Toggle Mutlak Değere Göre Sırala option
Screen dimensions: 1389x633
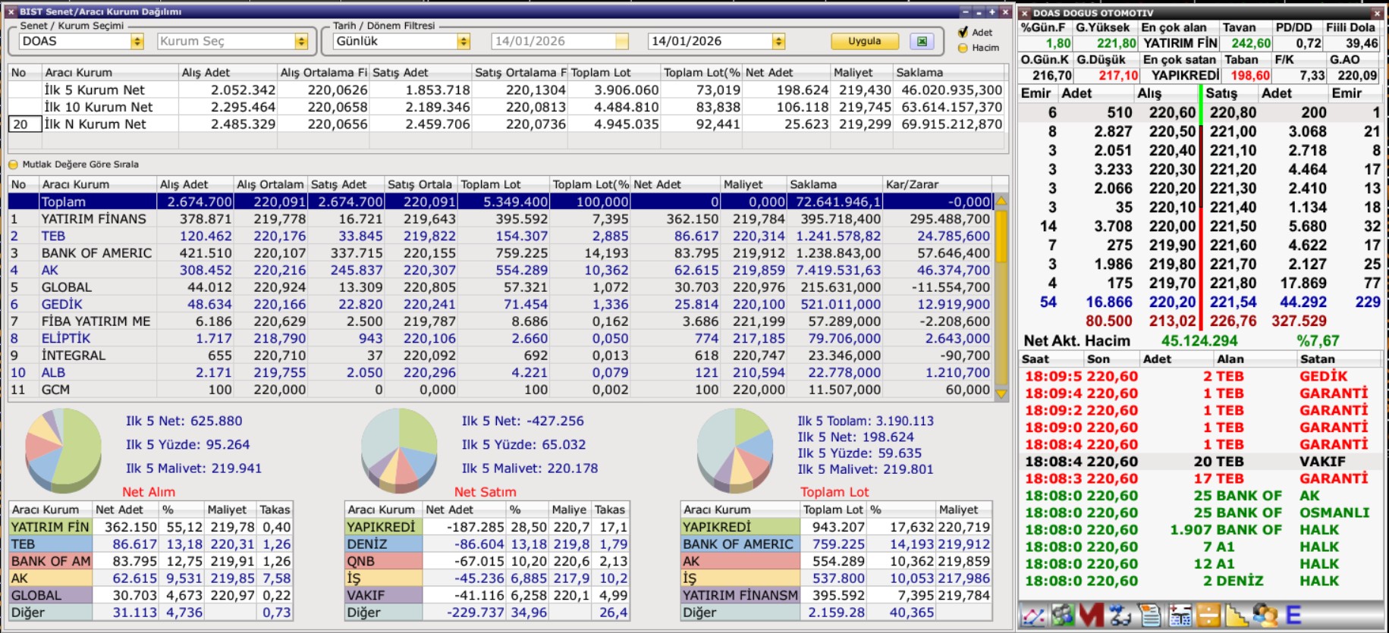click(x=13, y=165)
